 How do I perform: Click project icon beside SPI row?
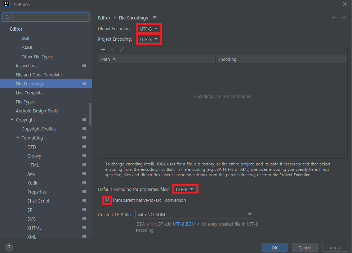(84, 209)
